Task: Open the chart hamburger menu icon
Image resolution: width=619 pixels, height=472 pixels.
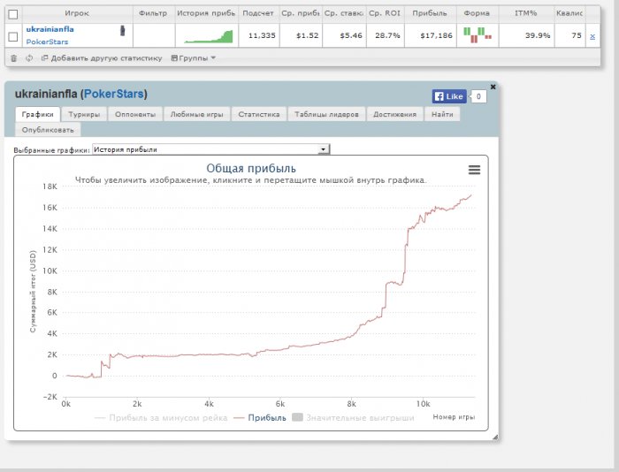Action: click(x=474, y=170)
